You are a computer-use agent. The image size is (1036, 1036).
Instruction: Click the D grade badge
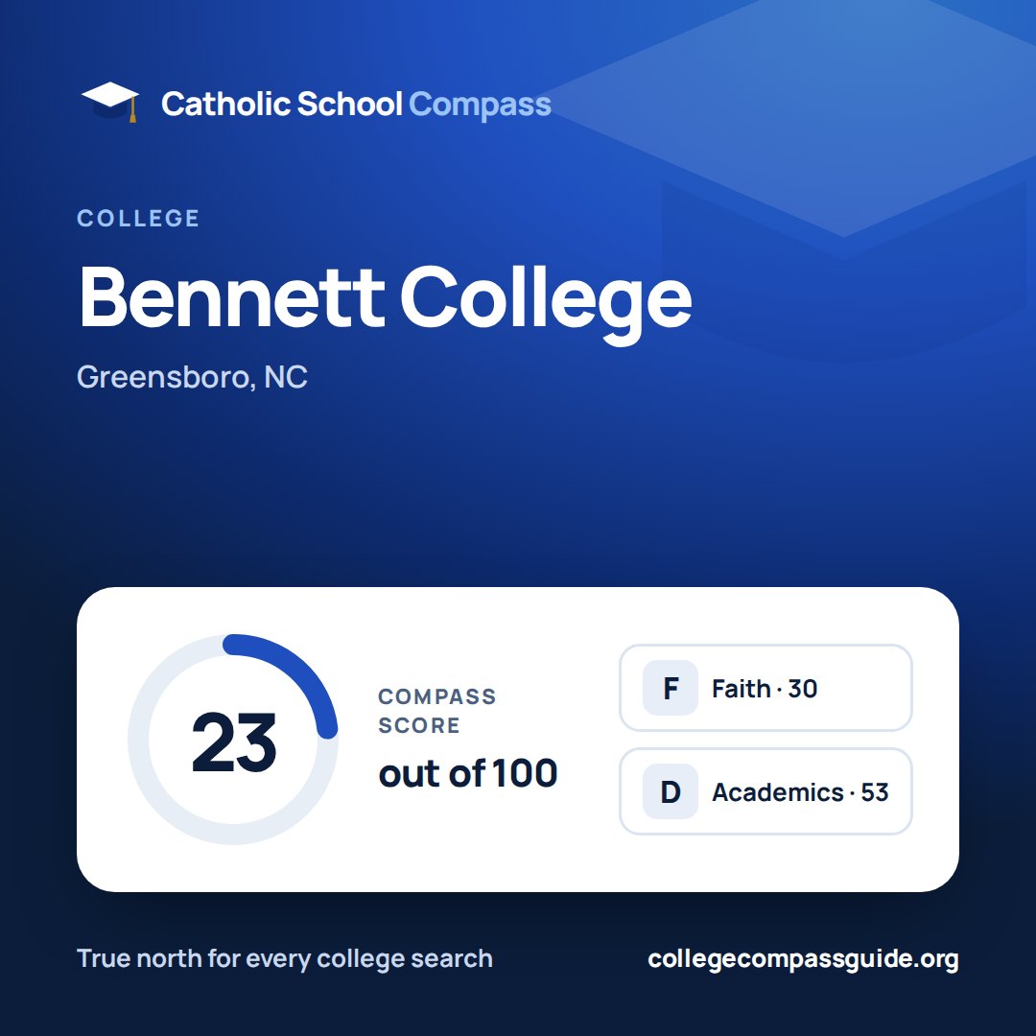point(670,791)
